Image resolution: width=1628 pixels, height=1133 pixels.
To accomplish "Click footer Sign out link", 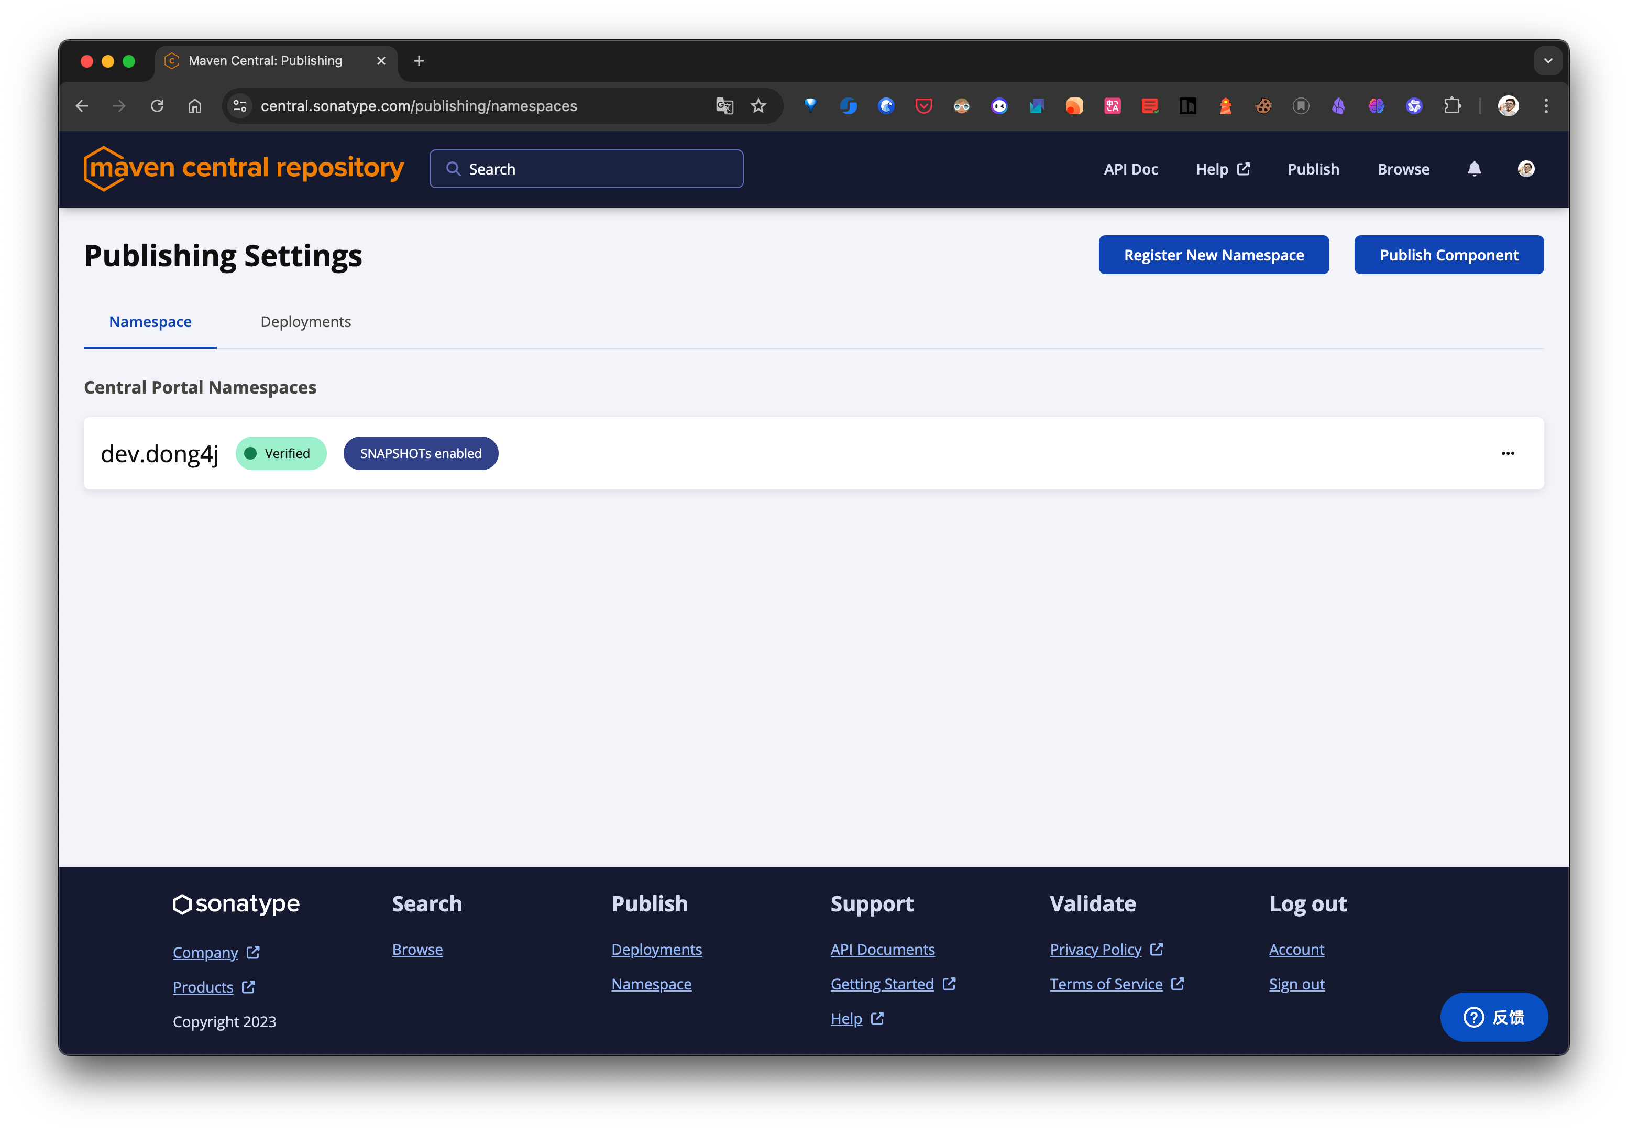I will coord(1296,984).
